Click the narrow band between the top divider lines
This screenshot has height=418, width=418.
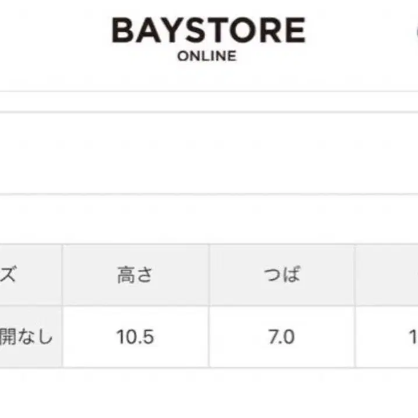click(209, 102)
